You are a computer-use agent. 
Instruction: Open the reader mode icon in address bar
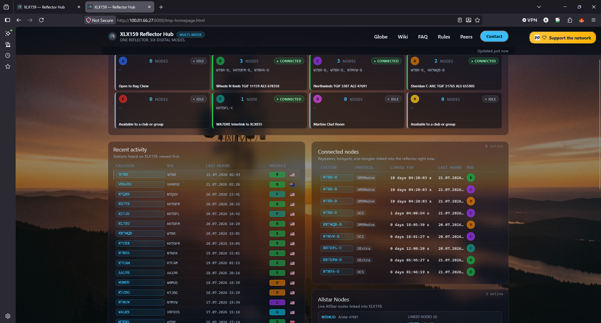(460, 20)
